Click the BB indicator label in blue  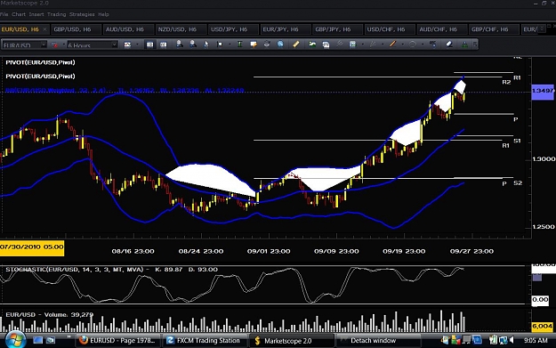click(x=125, y=91)
